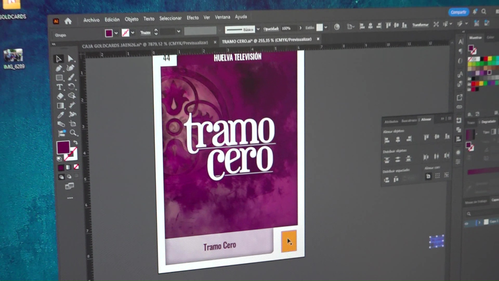Toggle visibility eye of Capa 1 layer

point(467,223)
